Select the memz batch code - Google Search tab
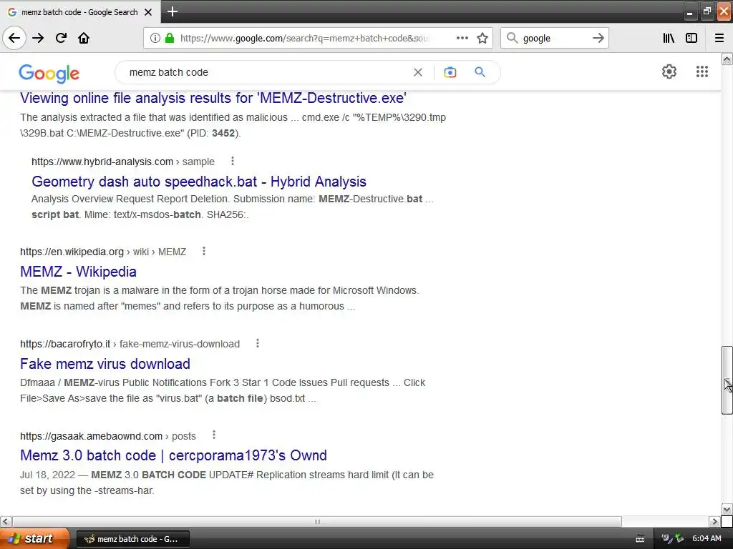This screenshot has width=733, height=549. [80, 12]
